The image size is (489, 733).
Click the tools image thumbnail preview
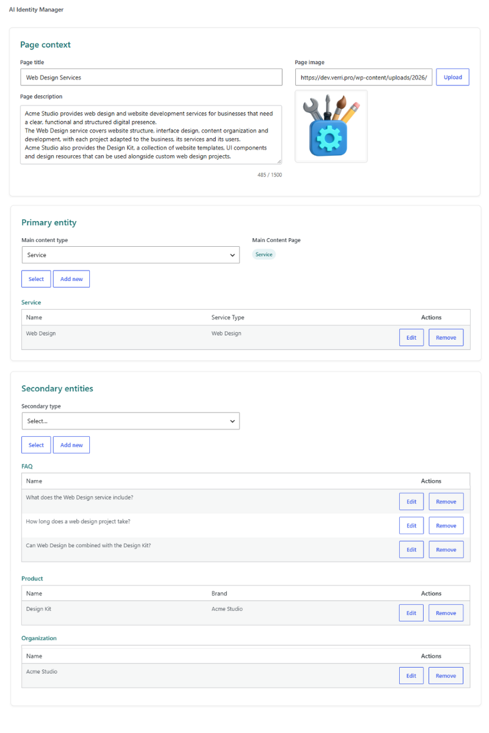[x=331, y=126]
